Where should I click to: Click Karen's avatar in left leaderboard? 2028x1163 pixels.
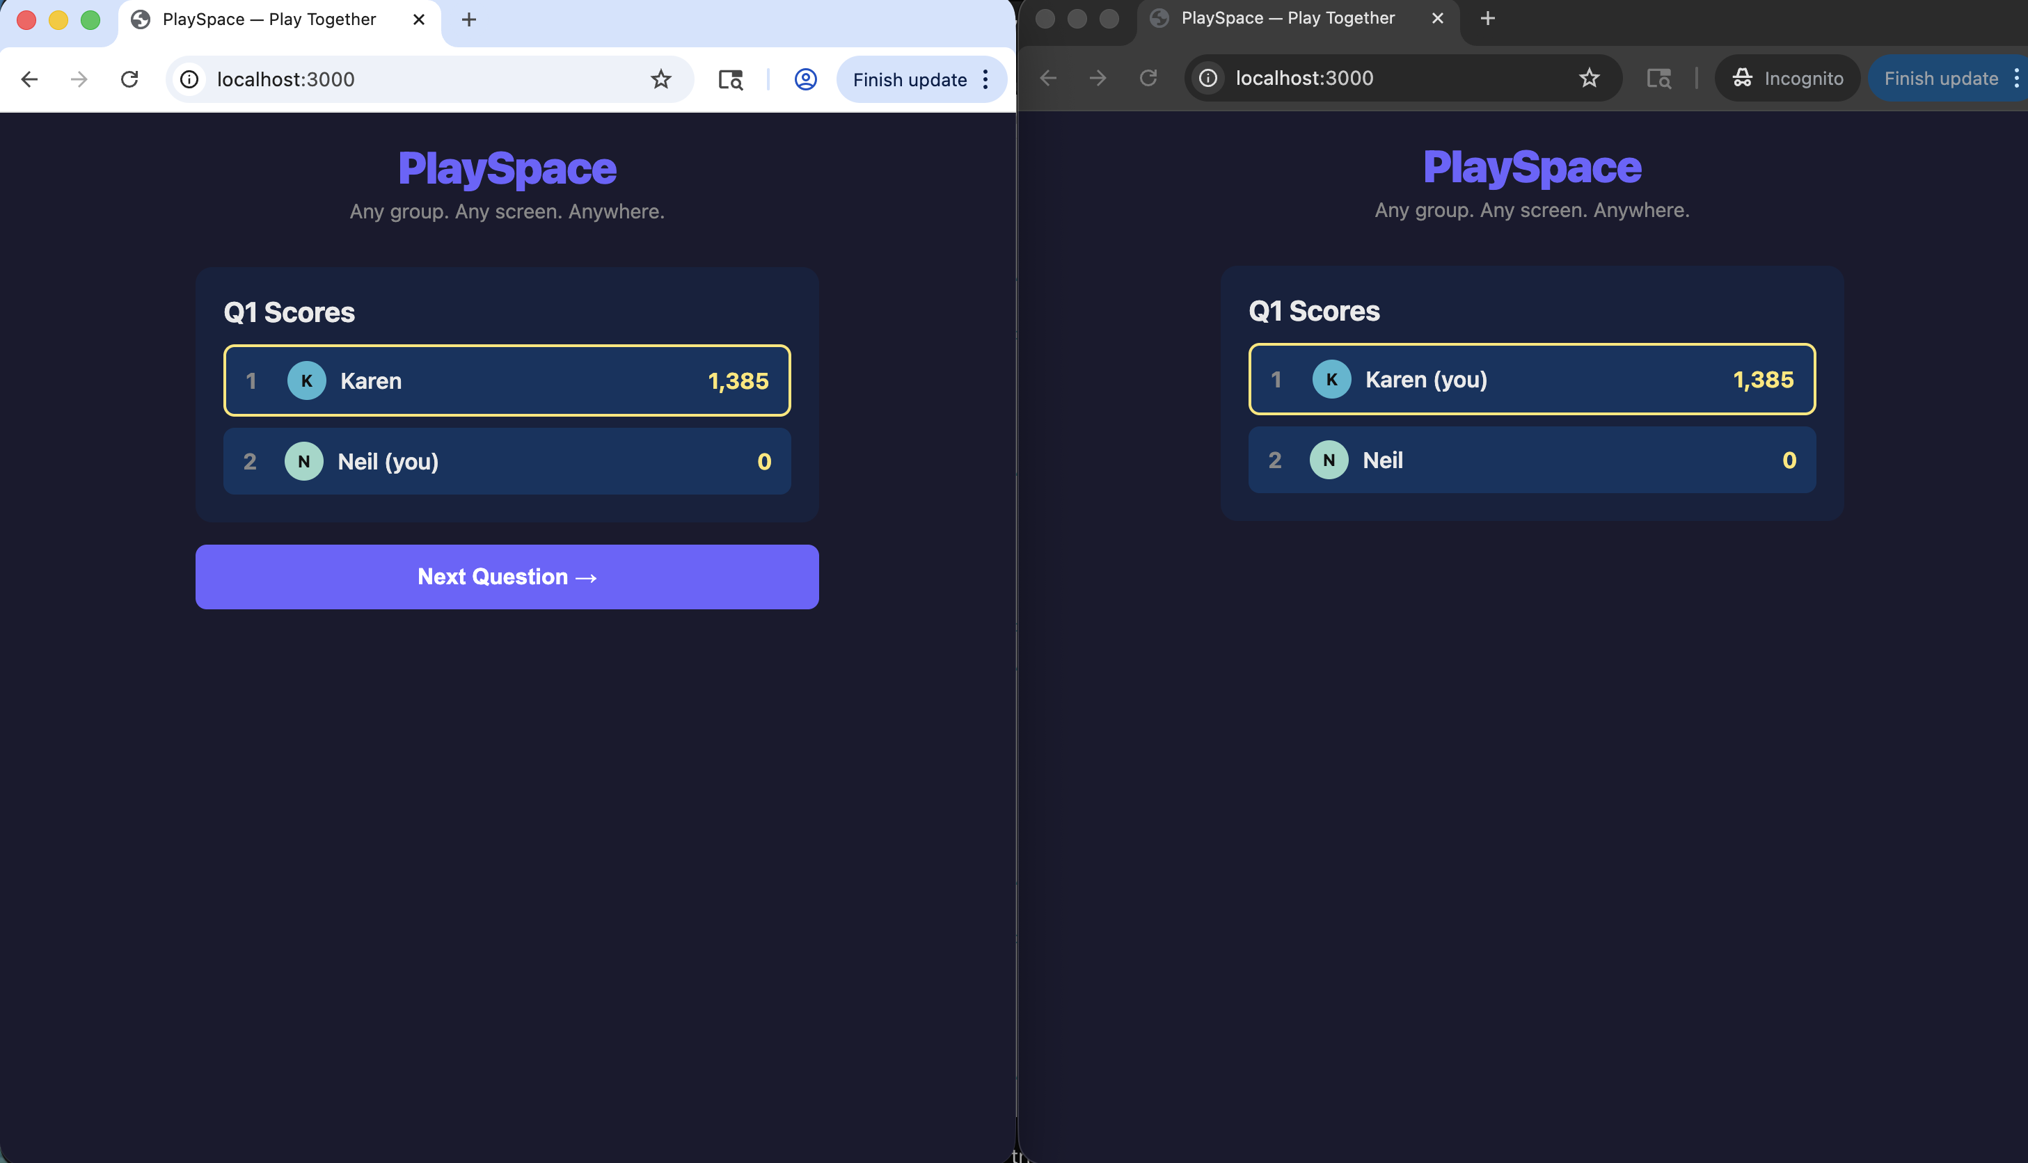[x=307, y=381]
